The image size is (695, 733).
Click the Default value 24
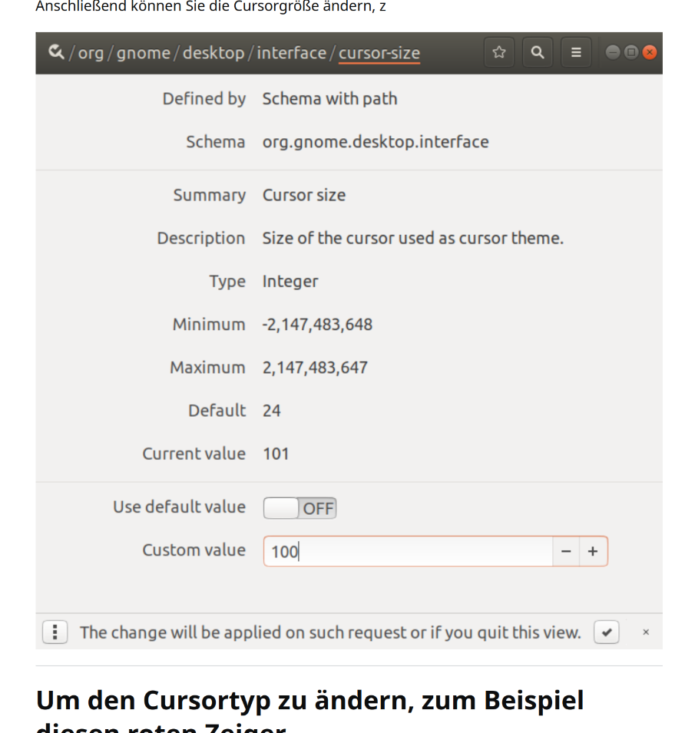pyautogui.click(x=272, y=411)
